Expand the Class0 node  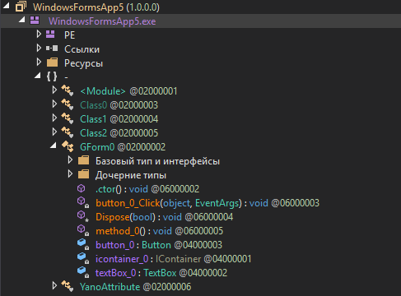(x=54, y=104)
